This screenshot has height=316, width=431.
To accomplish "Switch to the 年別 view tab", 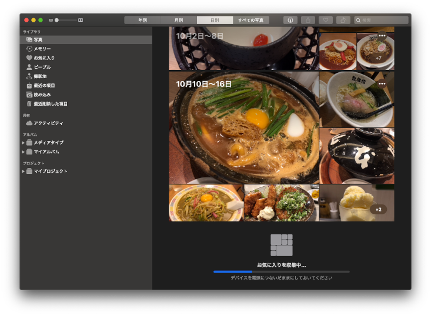I will (x=142, y=20).
